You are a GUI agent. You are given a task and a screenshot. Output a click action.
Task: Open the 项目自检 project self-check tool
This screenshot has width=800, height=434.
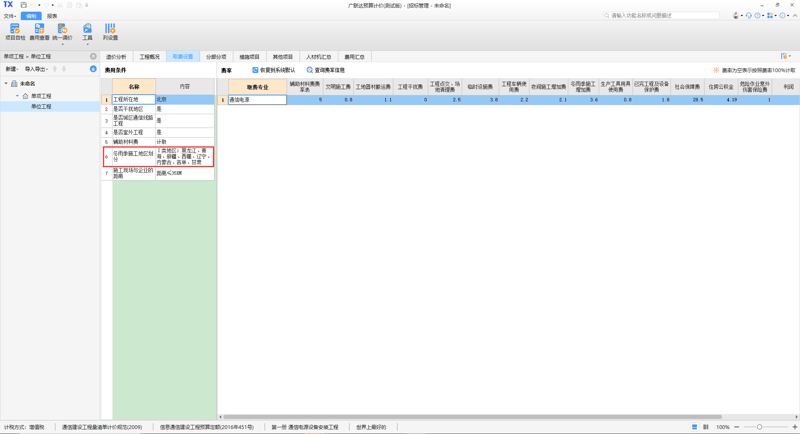tap(15, 32)
